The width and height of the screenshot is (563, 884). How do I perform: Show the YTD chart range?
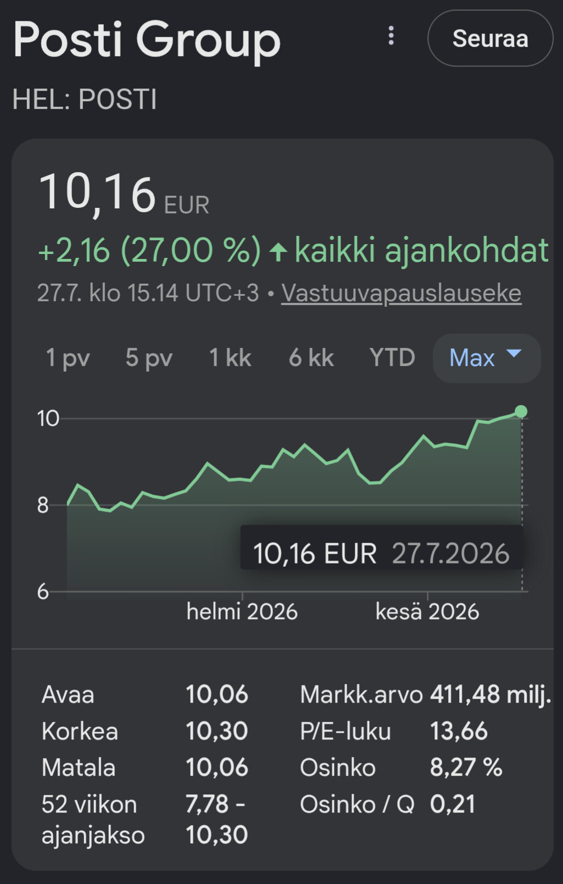[392, 358]
